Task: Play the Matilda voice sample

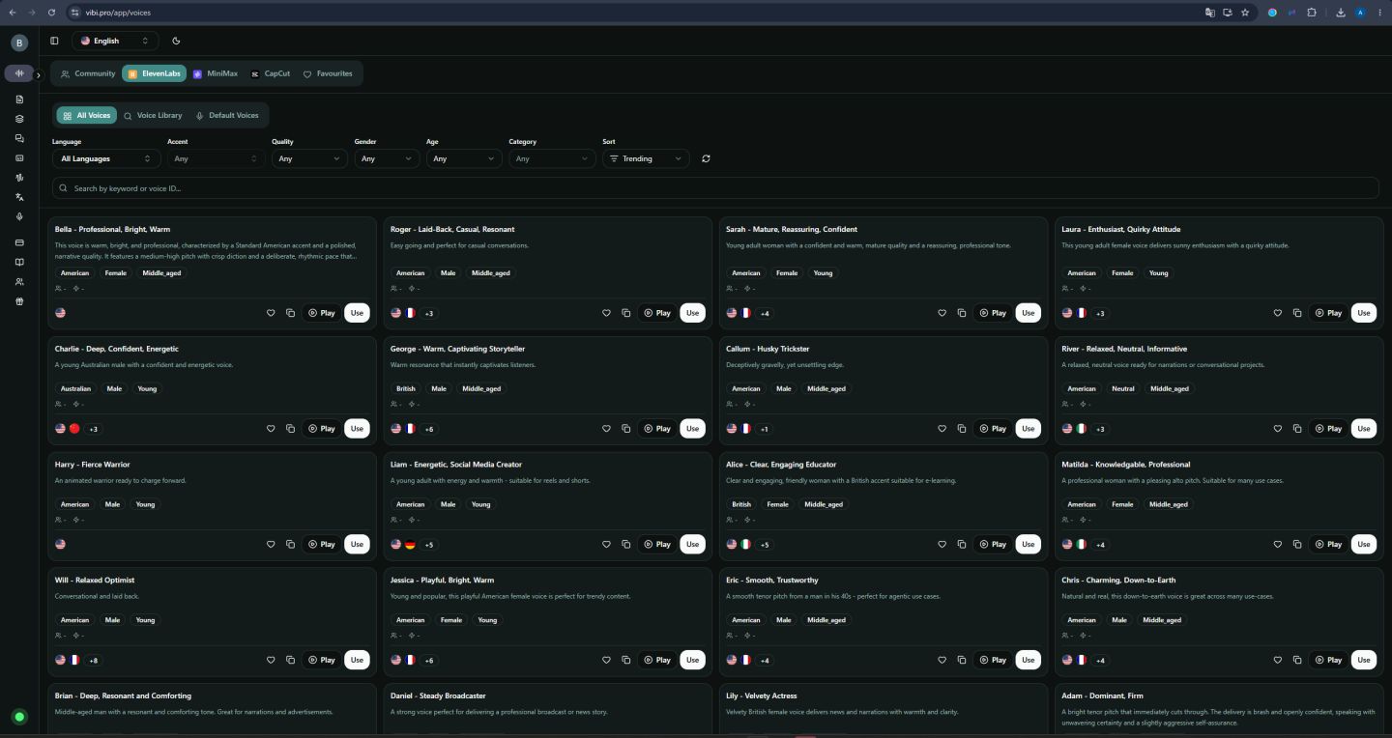Action: pos(1327,545)
